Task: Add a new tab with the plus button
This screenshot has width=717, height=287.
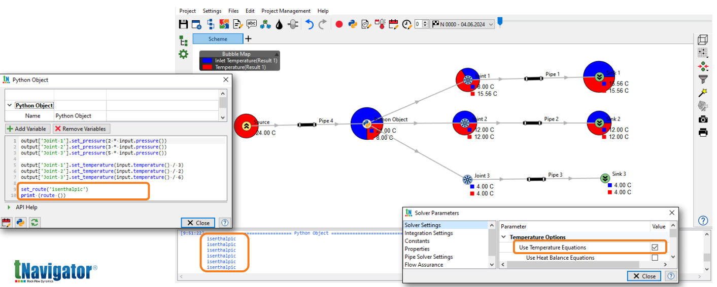Action: coord(248,38)
